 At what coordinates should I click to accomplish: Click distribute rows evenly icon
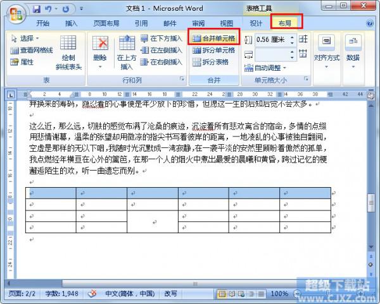(x=303, y=39)
